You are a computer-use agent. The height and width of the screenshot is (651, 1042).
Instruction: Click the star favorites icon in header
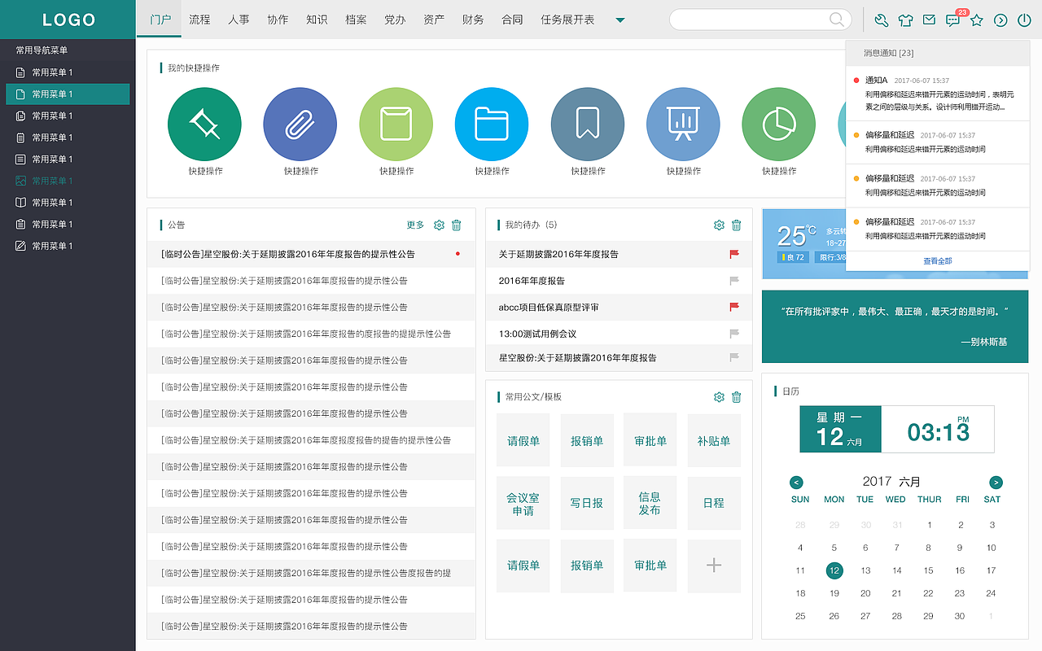click(977, 20)
